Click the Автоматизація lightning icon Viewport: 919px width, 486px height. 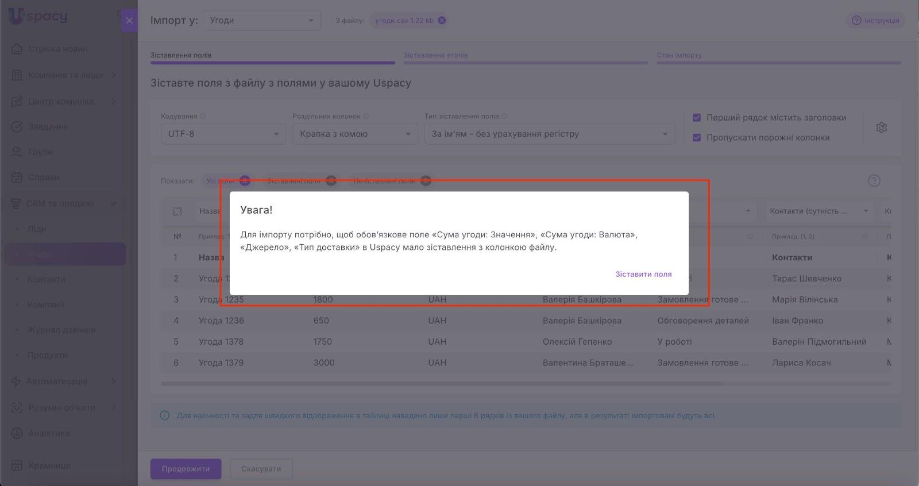[x=16, y=381]
